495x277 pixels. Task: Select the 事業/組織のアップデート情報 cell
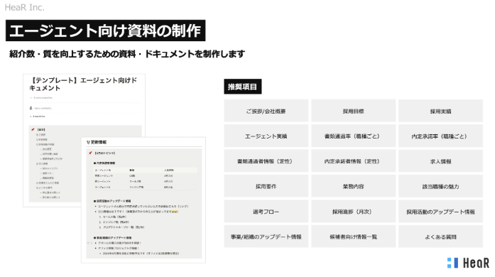[266, 237]
